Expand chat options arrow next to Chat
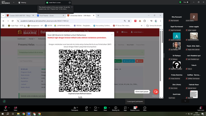Screen dimensions: 206x116 point(90,108)
